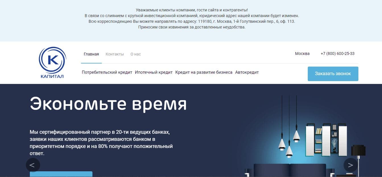Open the О нас page
Image resolution: width=382 pixels, height=177 pixels.
136,54
